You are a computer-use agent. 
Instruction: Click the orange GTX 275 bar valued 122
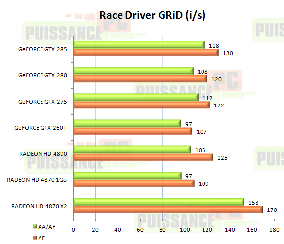pyautogui.click(x=142, y=105)
